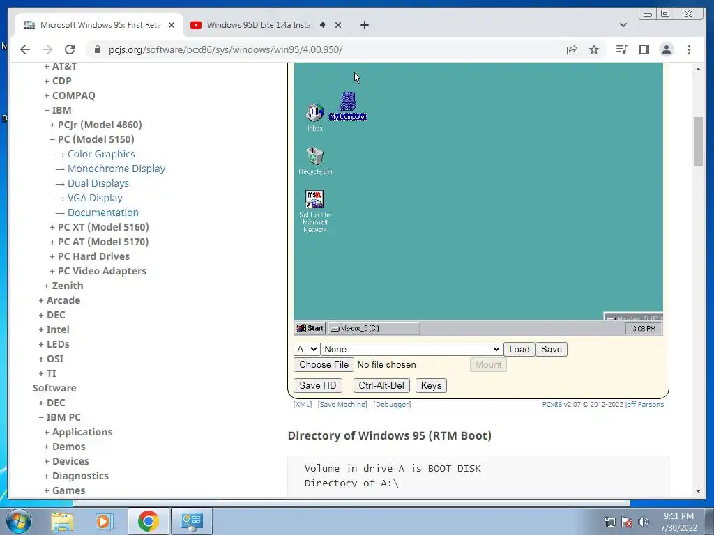The width and height of the screenshot is (714, 535).
Task: Expand PC AT (Model 5170) node
Action: [99, 242]
